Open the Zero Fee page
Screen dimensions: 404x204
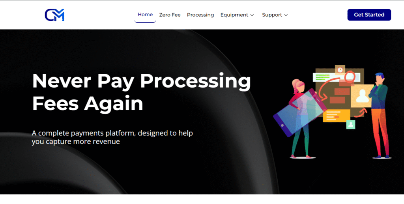pyautogui.click(x=170, y=15)
